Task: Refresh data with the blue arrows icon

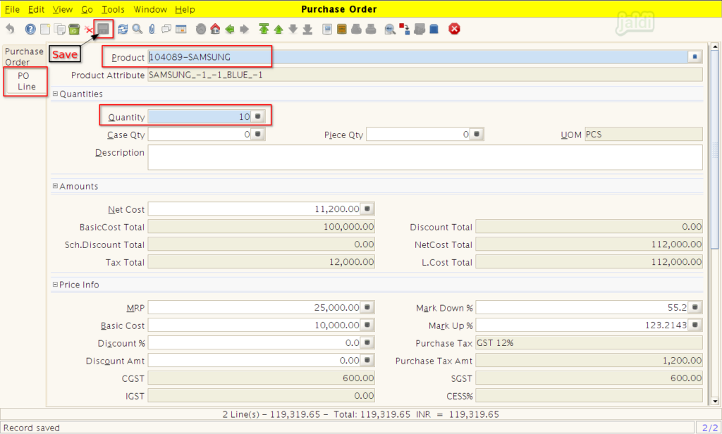Action: [123, 29]
